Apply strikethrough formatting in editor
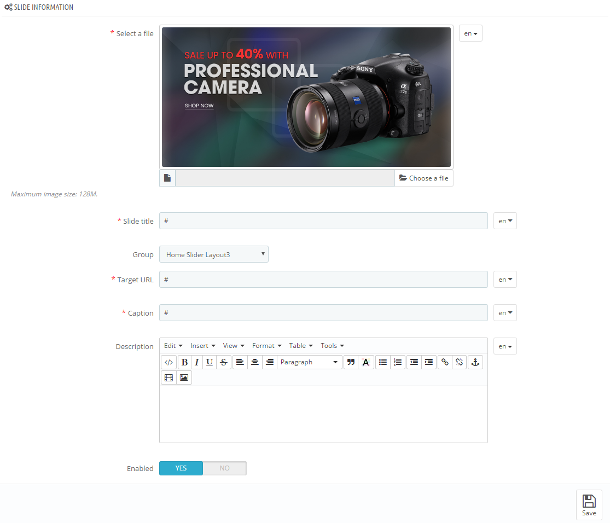610x523 pixels. [224, 362]
